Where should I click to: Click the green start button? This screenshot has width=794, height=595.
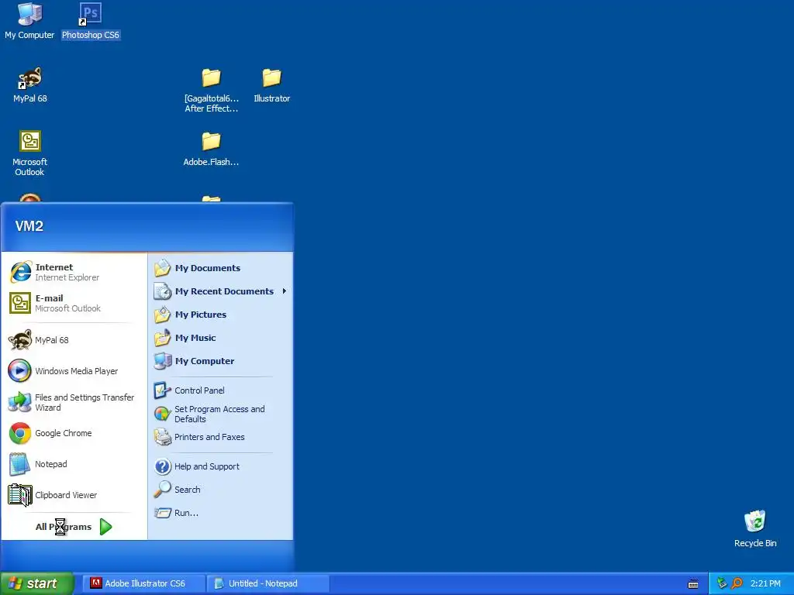pyautogui.click(x=36, y=583)
